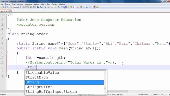Select highlighted String autocomplete suggestion
Image resolution: width=170 pixels, height=96 pixels.
[65, 82]
